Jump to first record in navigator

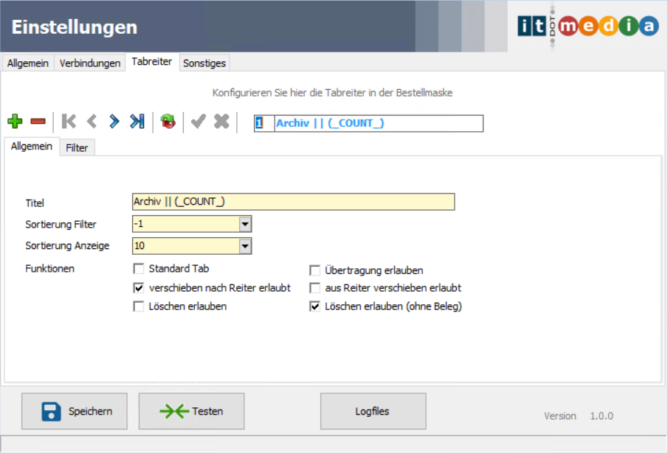pyautogui.click(x=69, y=122)
